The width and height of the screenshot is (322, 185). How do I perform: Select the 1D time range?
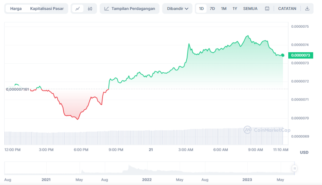202,9
